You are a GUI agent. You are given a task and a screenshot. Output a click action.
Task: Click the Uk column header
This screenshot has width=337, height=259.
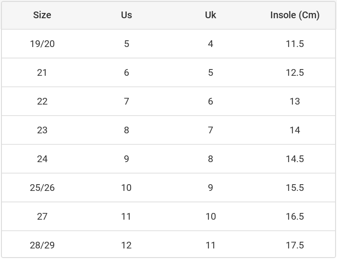(210, 15)
